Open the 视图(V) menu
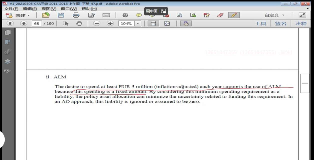 point(49,9)
